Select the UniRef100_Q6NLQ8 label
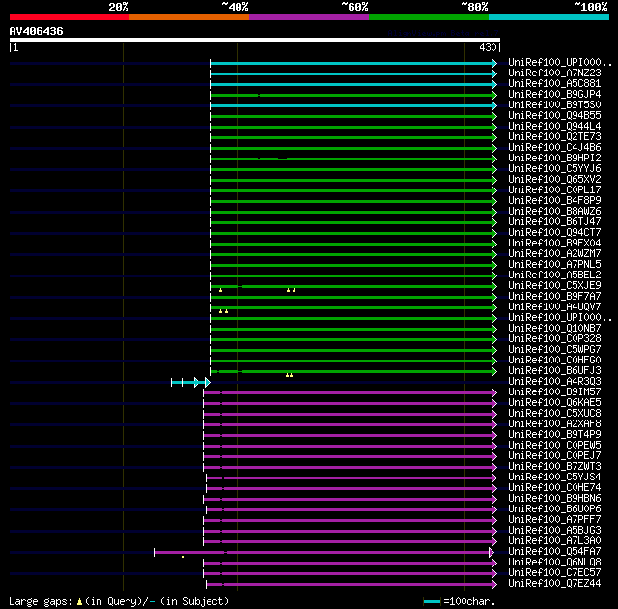618x609 pixels. point(554,563)
